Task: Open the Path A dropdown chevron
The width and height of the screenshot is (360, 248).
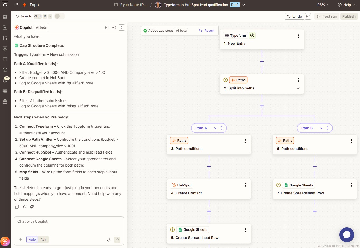Action: pos(215,128)
